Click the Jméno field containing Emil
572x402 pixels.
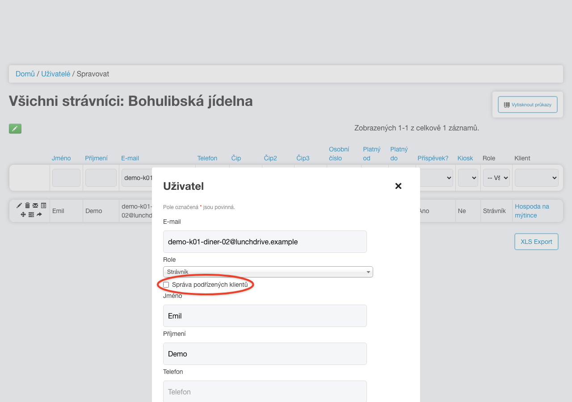(x=265, y=316)
